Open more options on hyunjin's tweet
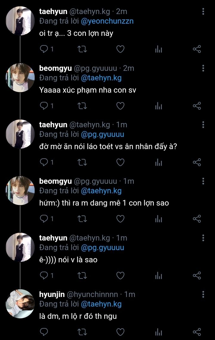 [x=203, y=294]
